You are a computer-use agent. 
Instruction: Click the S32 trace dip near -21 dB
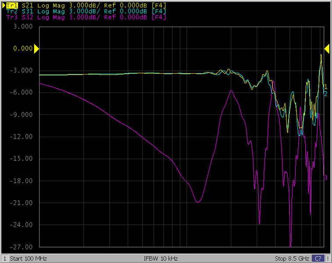coord(198,202)
